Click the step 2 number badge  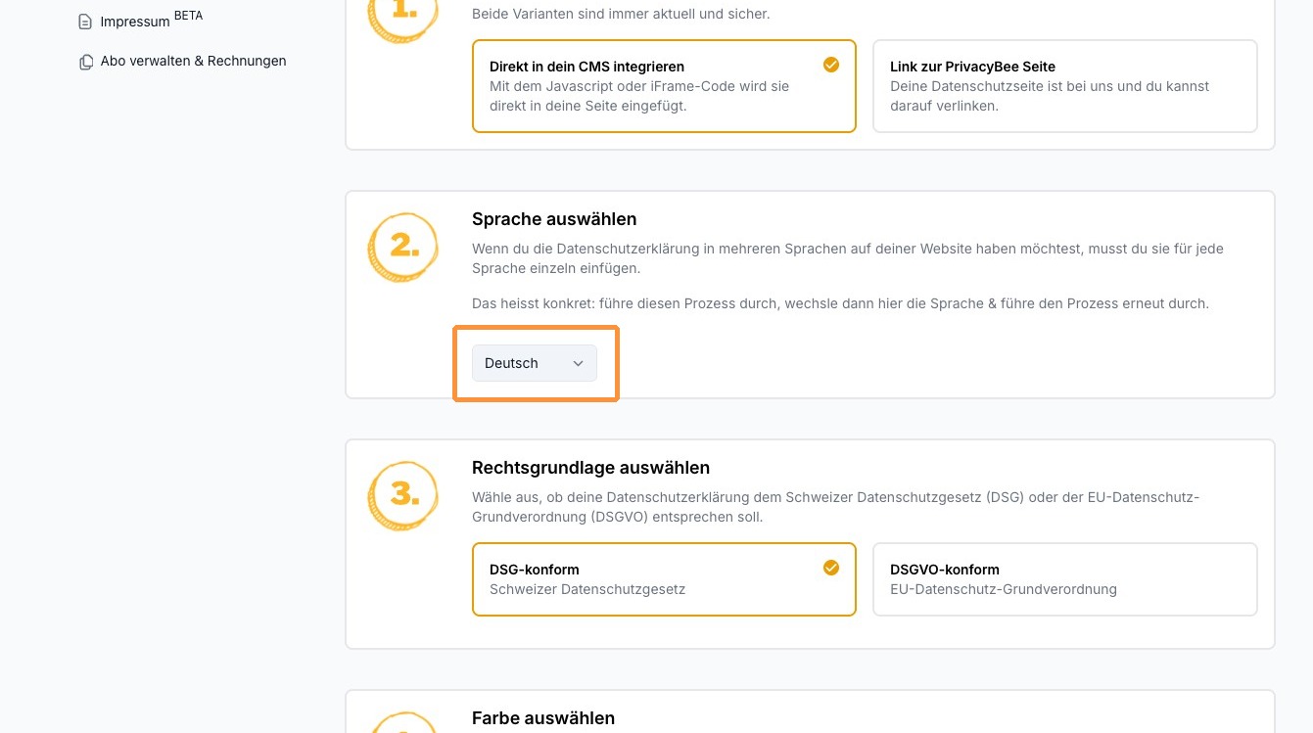click(403, 248)
